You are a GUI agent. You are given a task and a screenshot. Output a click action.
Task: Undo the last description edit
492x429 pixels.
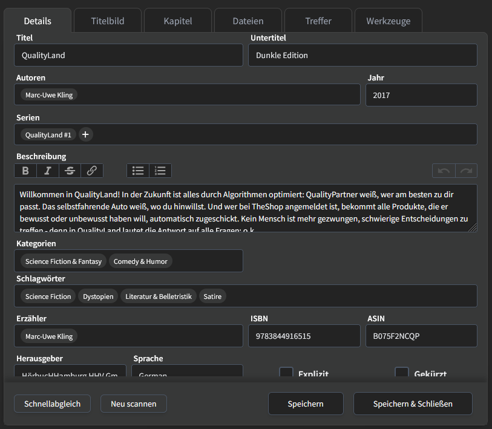pyautogui.click(x=444, y=170)
